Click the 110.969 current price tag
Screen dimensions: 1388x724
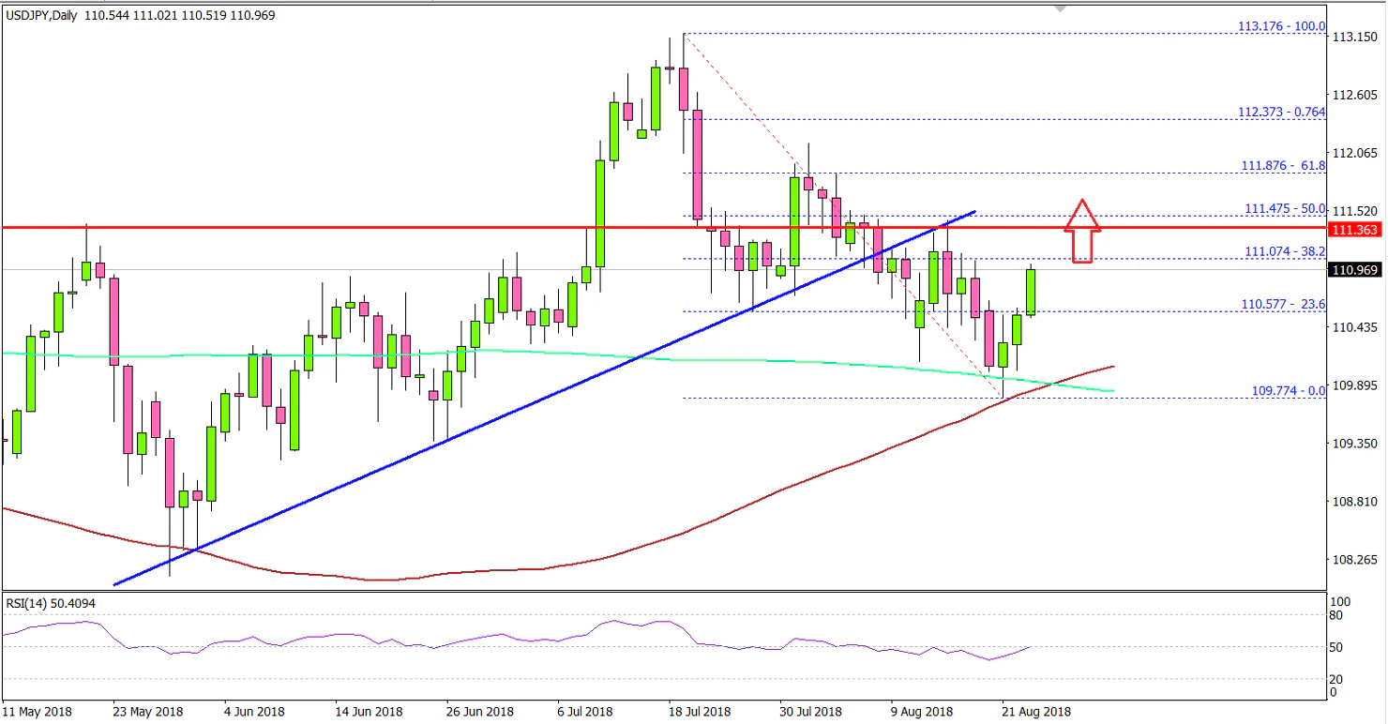click(x=1354, y=269)
